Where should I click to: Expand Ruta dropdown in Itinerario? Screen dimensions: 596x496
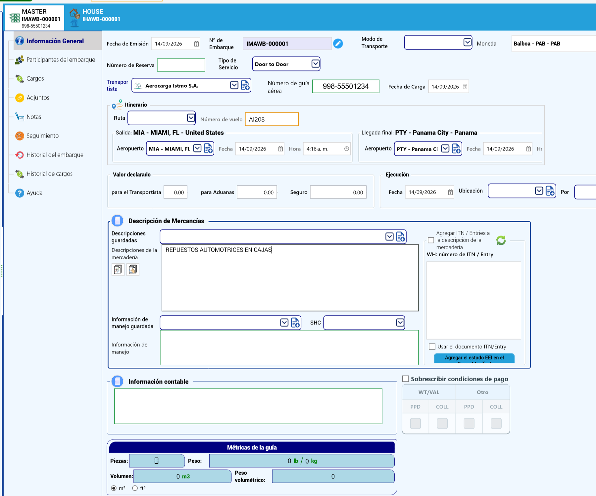pos(191,118)
